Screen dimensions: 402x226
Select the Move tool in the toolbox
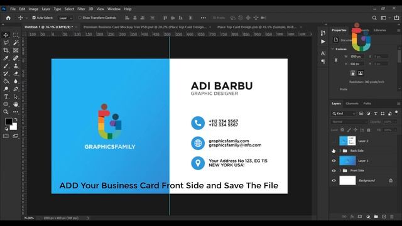6,35
